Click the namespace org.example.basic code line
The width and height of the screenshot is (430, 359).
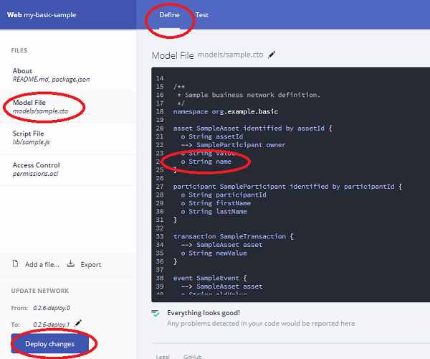pyautogui.click(x=225, y=111)
